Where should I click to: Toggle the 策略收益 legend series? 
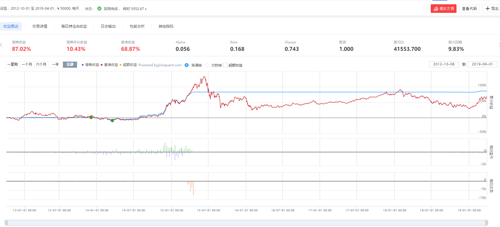(90, 65)
